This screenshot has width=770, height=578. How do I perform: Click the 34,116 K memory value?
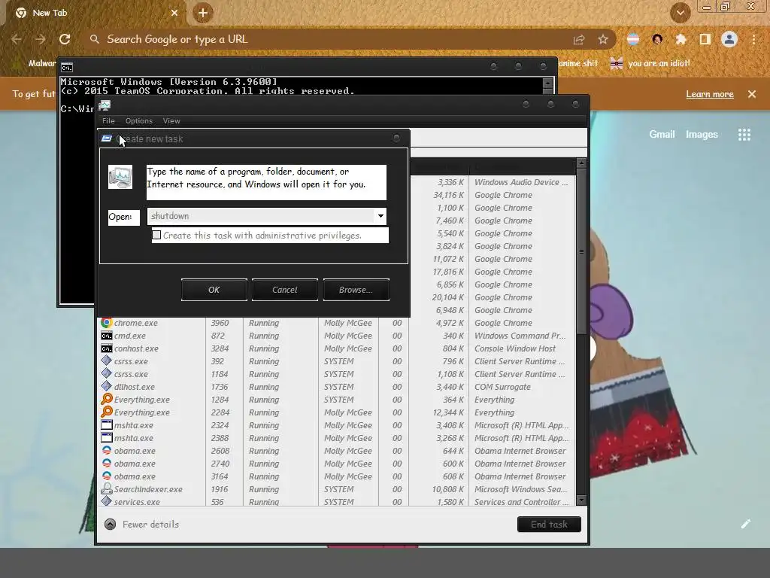tap(448, 195)
